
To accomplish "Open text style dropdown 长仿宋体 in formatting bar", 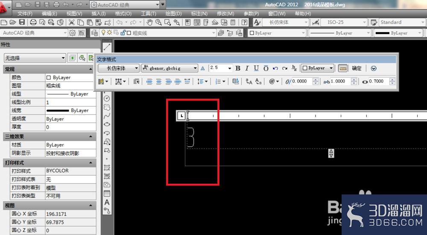I will click(x=119, y=68).
